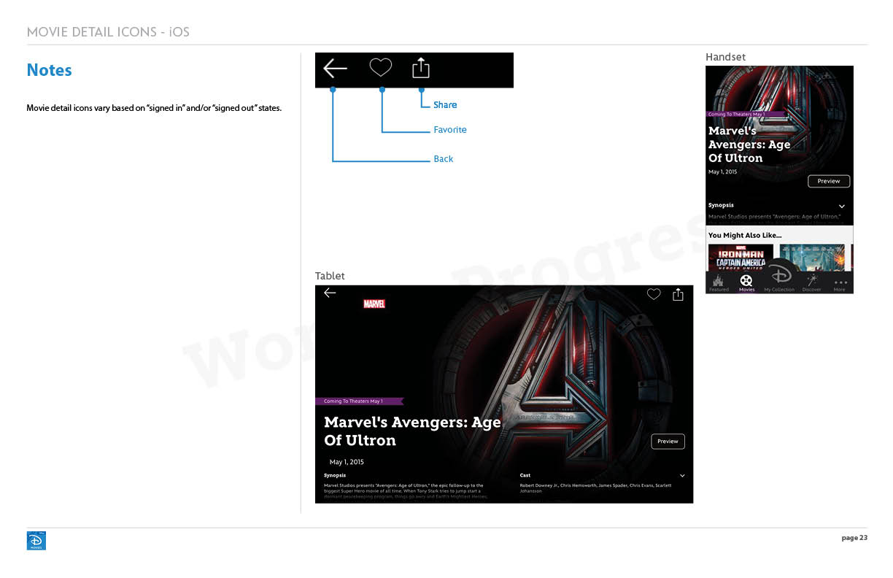Go back using the Tablet mockup's arrow

[330, 293]
